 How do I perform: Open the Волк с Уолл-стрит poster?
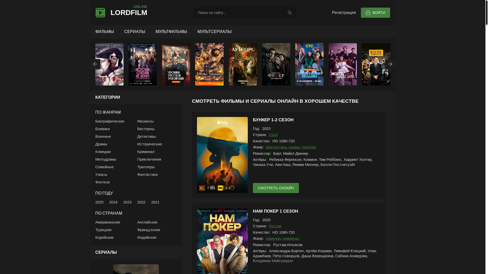pyautogui.click(x=376, y=64)
